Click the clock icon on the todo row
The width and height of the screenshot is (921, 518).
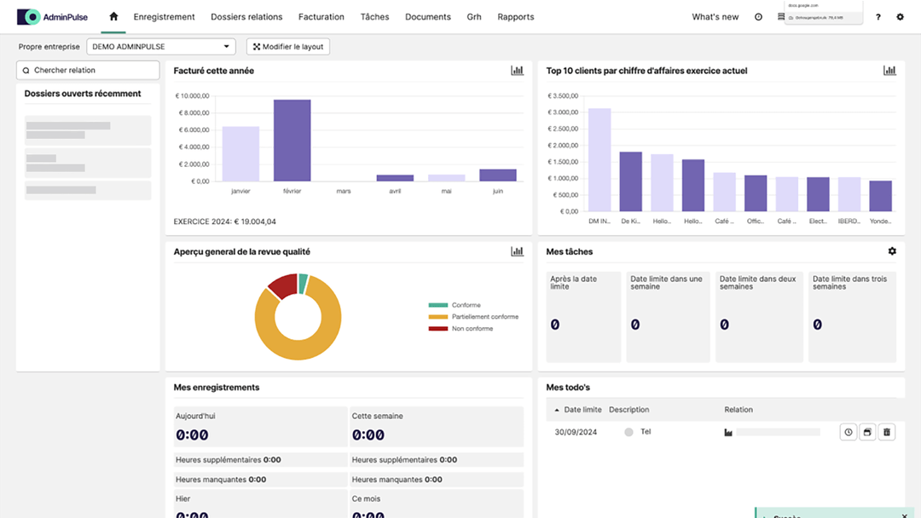pyautogui.click(x=848, y=432)
